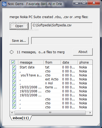Click the empty Save as destination field
The width and height of the screenshot is (102, 128).
coord(62,41)
